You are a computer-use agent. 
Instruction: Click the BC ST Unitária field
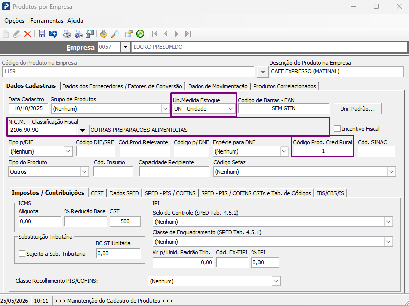point(119,253)
